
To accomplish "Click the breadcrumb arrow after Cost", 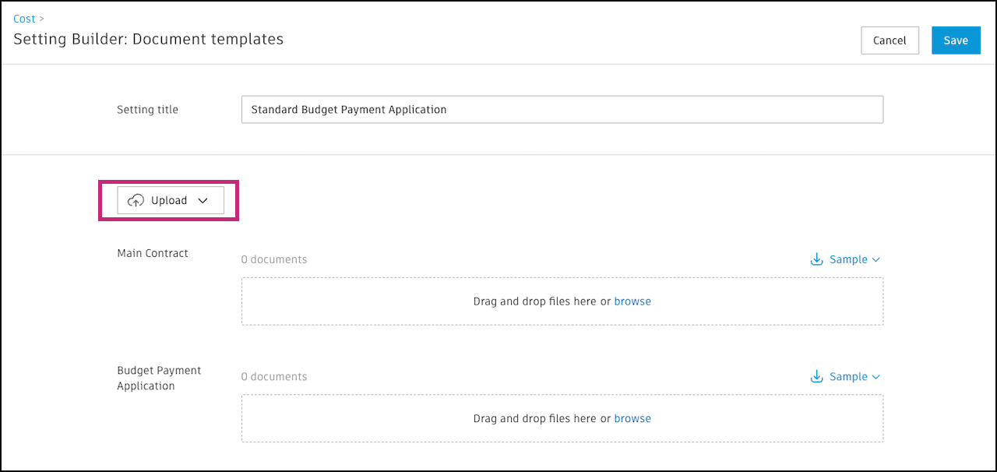I will coord(42,19).
